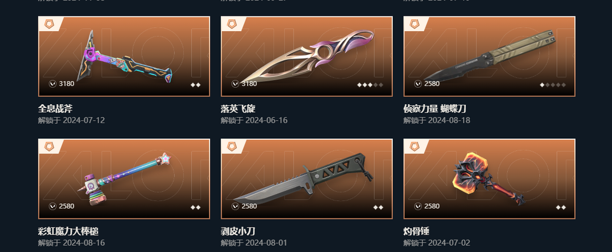Click the pentagon badge on 全息战斧 card
This screenshot has height=252, width=612.
[x=48, y=24]
